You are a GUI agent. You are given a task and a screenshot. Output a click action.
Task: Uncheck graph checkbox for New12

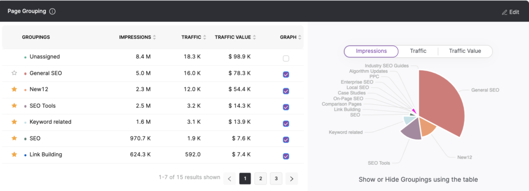click(x=286, y=91)
